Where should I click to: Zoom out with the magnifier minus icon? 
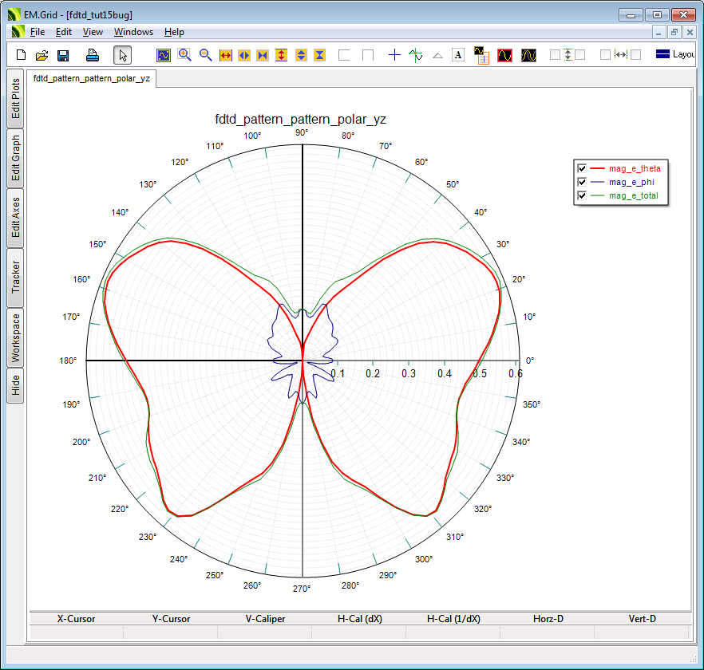click(x=205, y=55)
